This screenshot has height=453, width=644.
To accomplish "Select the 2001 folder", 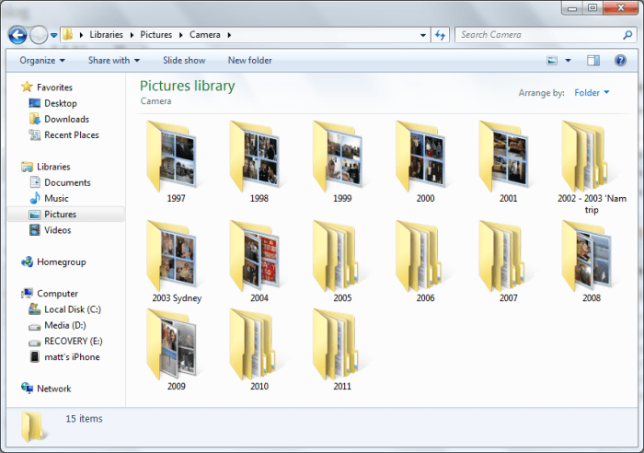I will (x=508, y=162).
